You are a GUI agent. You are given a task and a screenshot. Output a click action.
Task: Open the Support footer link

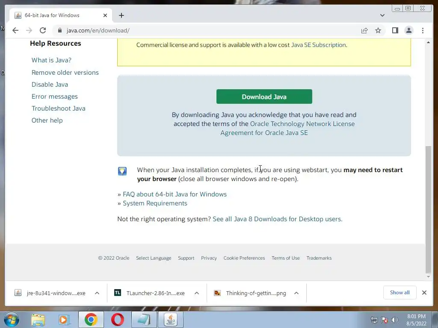tap(186, 258)
